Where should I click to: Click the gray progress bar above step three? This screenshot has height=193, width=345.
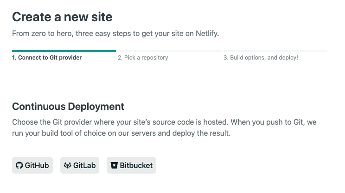point(275,50)
